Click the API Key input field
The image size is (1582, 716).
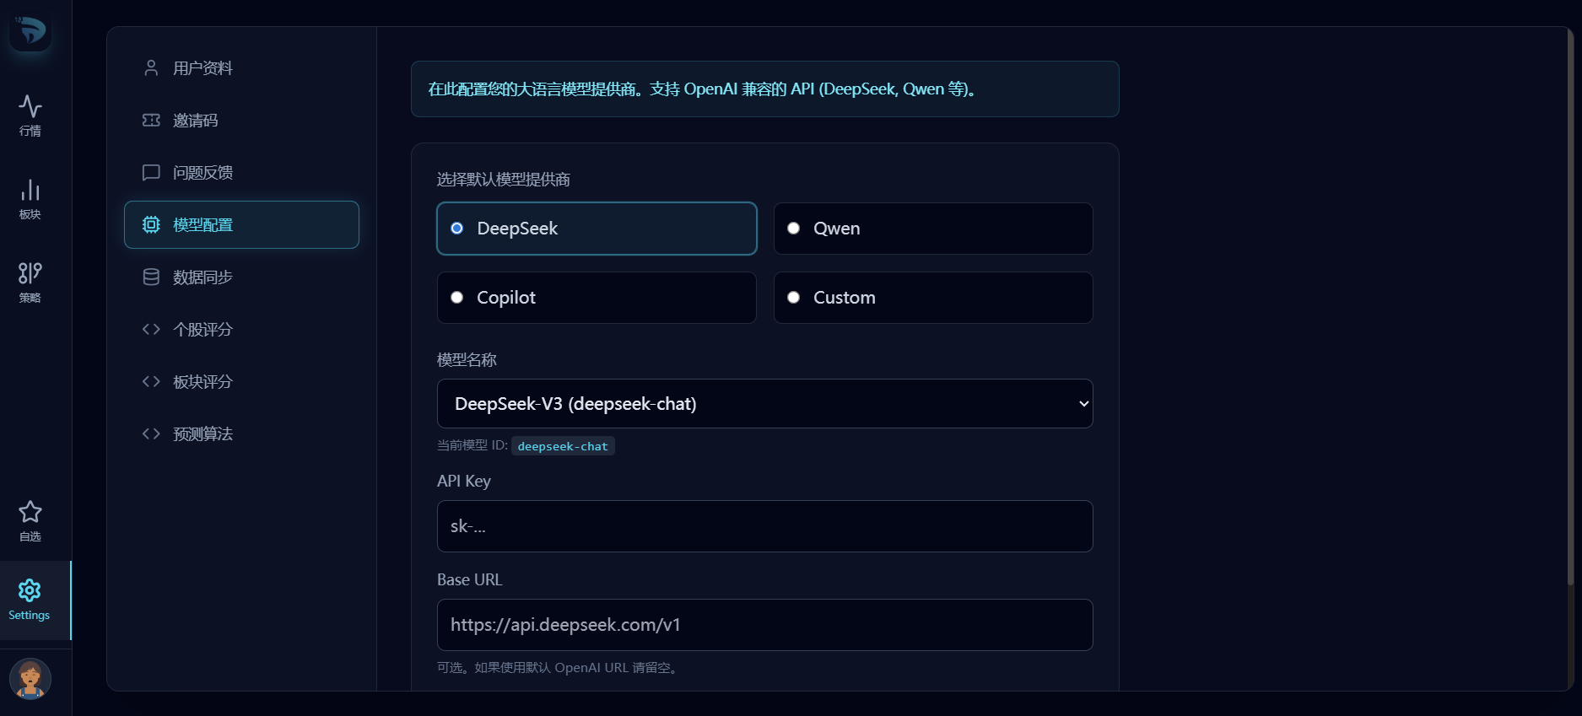(765, 526)
